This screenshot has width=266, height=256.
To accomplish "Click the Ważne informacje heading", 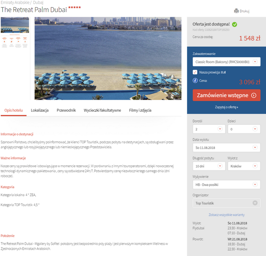I will point(13,158).
